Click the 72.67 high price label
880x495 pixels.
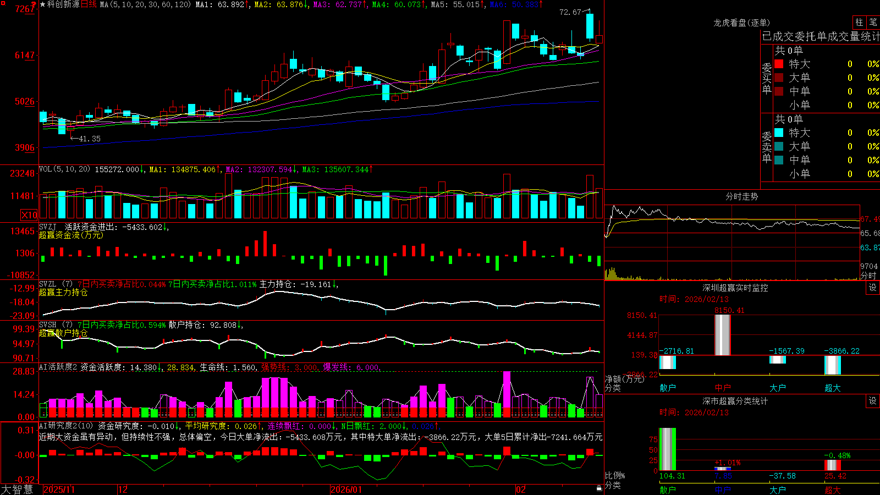click(570, 12)
